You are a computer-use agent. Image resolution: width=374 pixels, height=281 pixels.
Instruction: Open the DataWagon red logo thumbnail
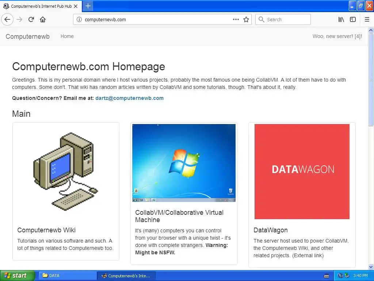coord(302,171)
